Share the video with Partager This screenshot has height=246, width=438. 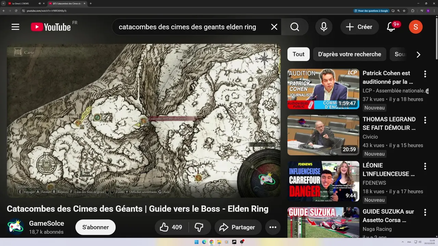tap(238, 227)
